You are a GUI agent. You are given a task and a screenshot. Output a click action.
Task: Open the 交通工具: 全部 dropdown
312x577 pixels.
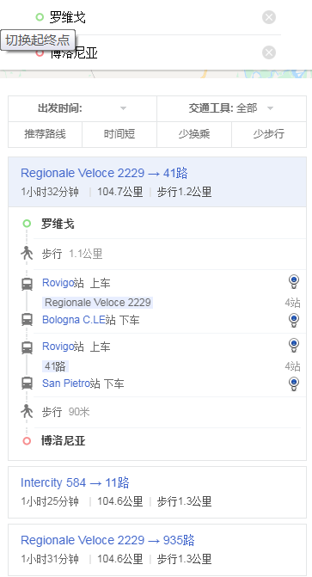(x=232, y=108)
